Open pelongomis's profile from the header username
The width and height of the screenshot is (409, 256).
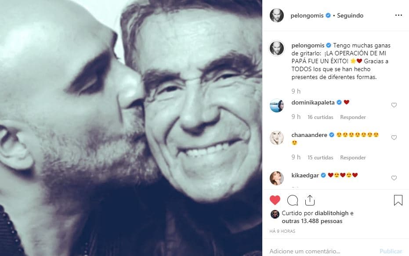(302, 15)
